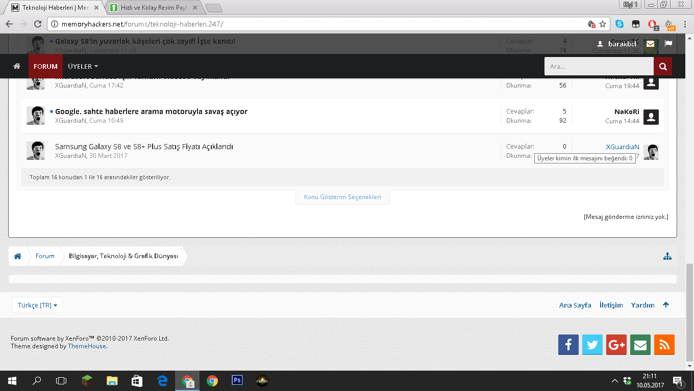Click the blocked cookie icon in address bar
The width and height of the screenshot is (694, 391).
point(592,24)
